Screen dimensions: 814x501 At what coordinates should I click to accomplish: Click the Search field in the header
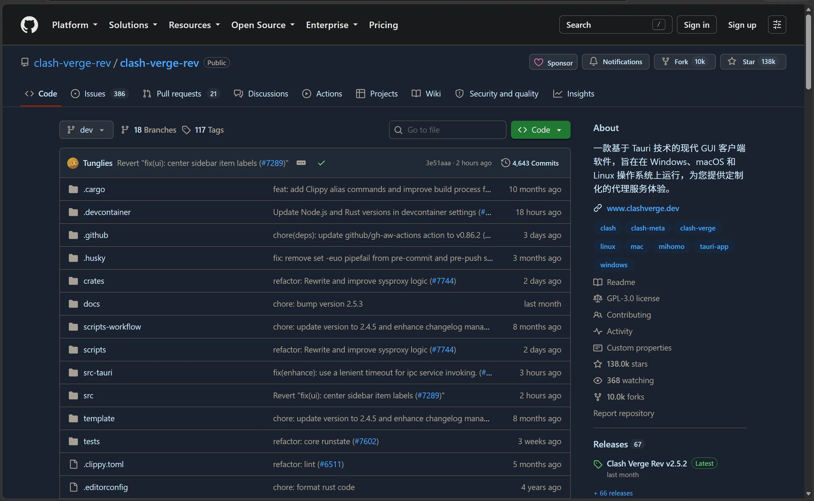click(x=616, y=25)
